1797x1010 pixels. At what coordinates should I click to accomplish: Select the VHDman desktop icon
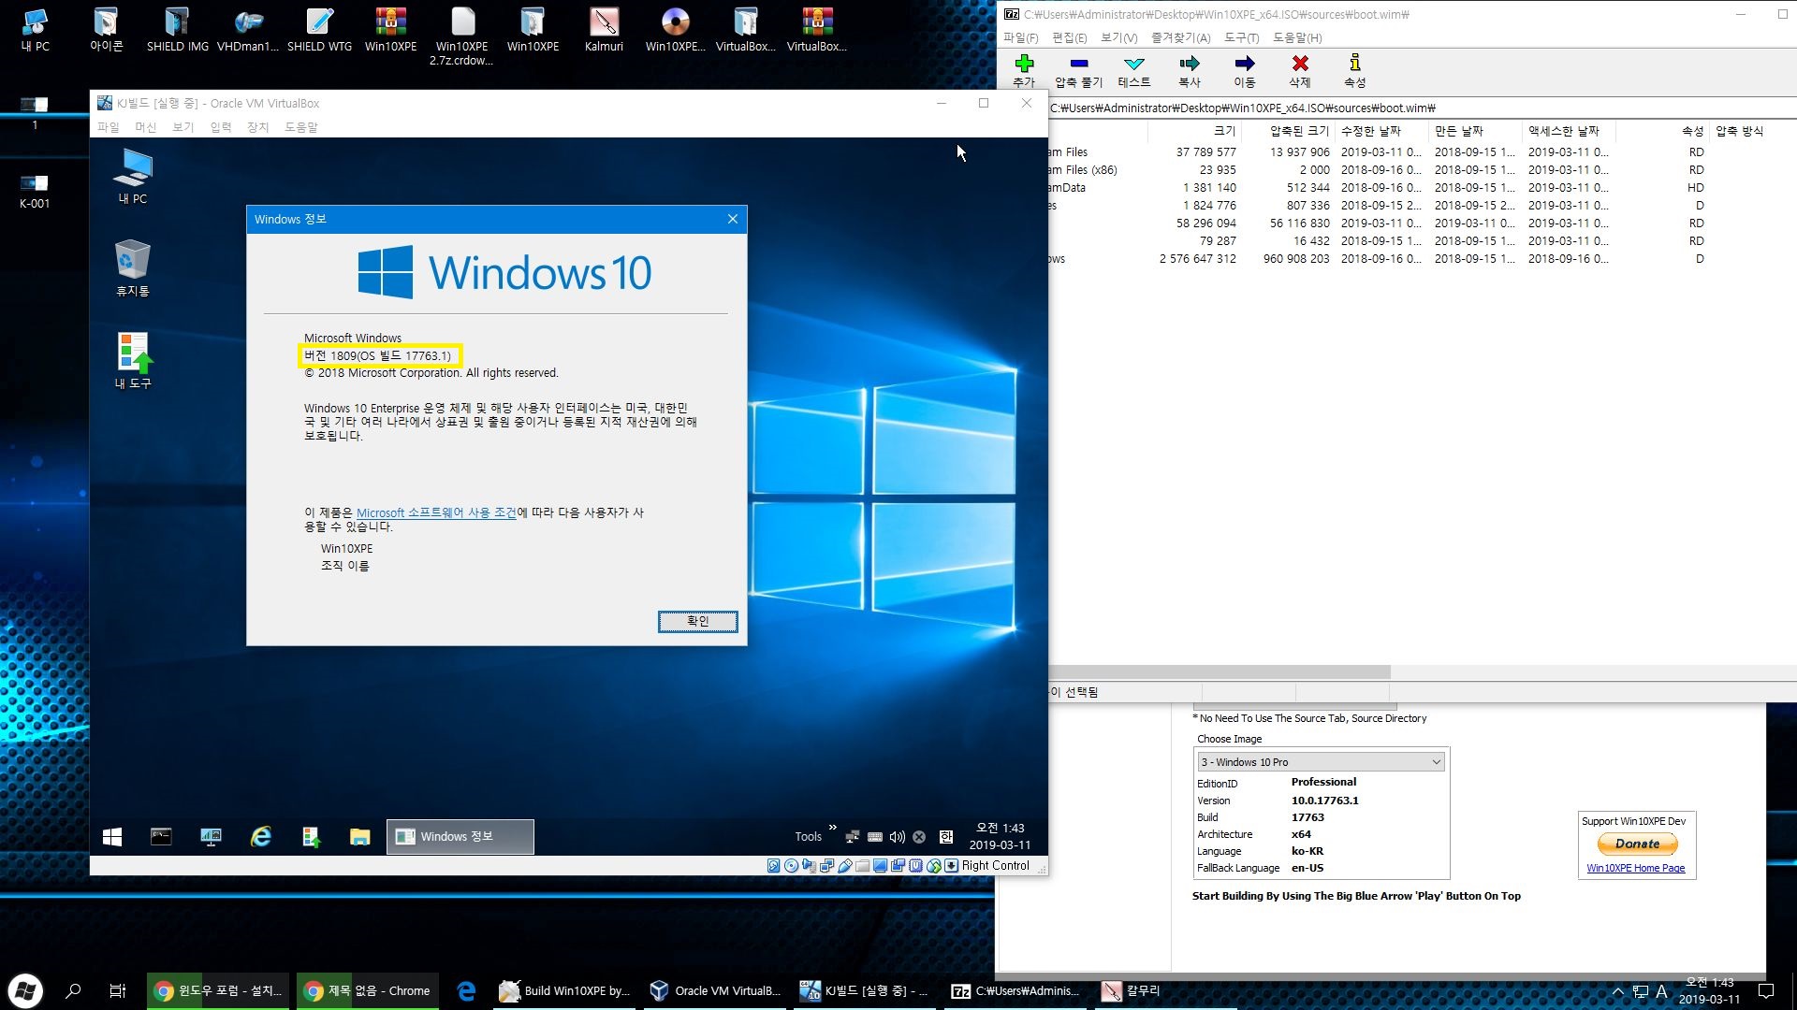click(248, 30)
